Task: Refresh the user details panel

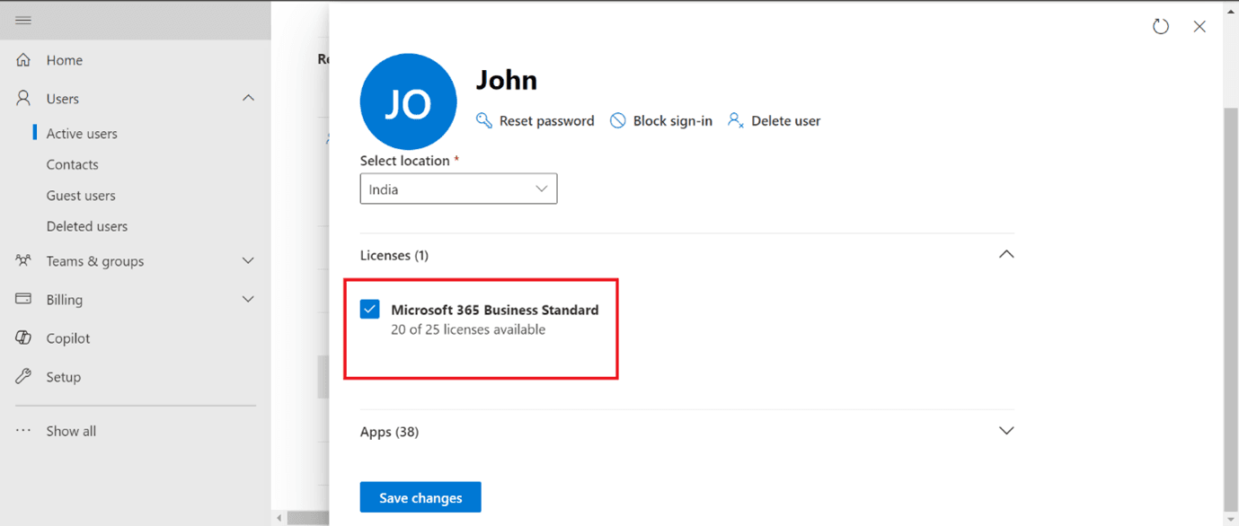Action: click(x=1160, y=26)
